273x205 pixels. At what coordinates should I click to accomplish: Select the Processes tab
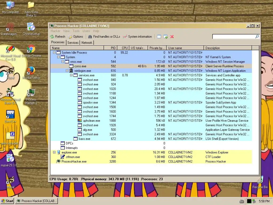click(x=58, y=42)
